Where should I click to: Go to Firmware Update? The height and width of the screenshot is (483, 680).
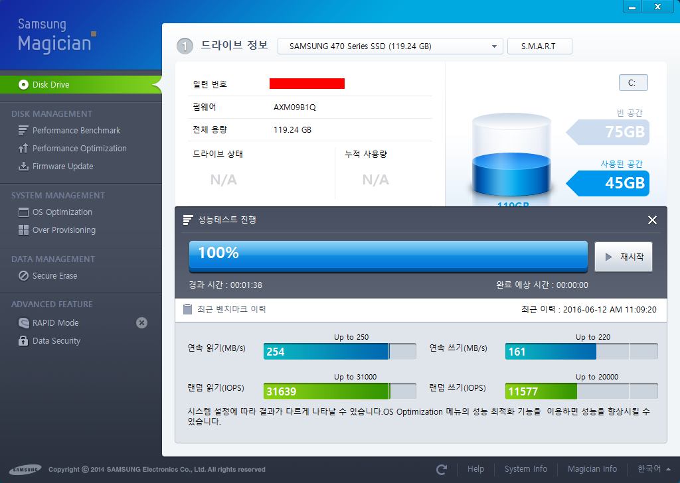[63, 167]
